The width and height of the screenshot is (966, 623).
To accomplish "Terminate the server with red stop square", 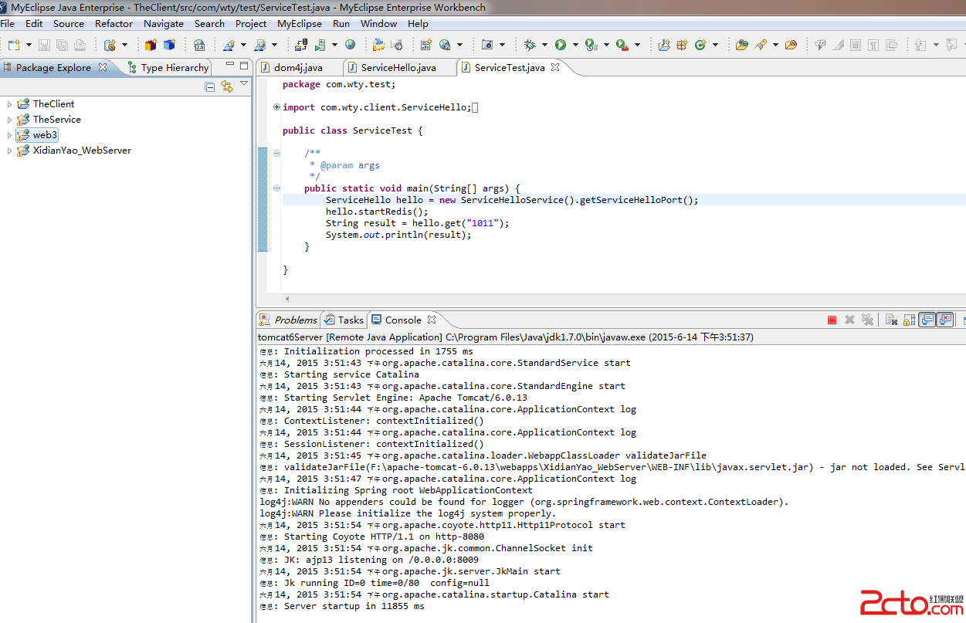I will (x=832, y=320).
